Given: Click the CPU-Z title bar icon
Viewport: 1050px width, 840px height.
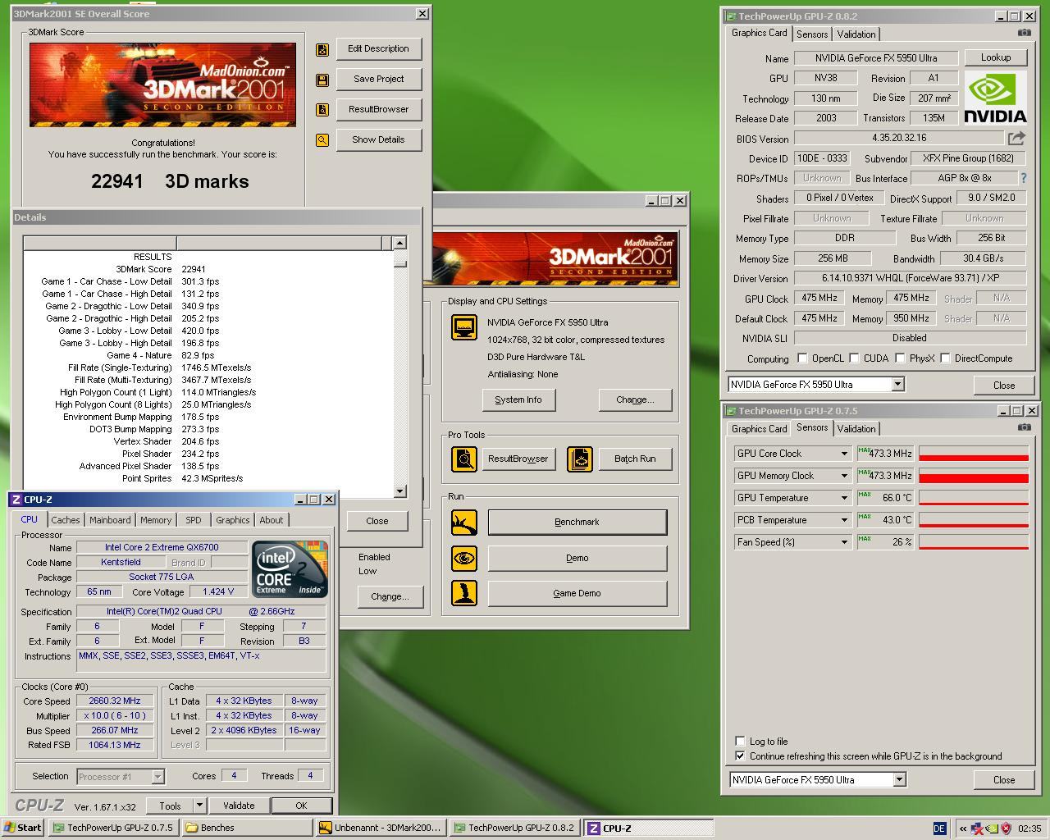Looking at the screenshot, I should (x=16, y=499).
